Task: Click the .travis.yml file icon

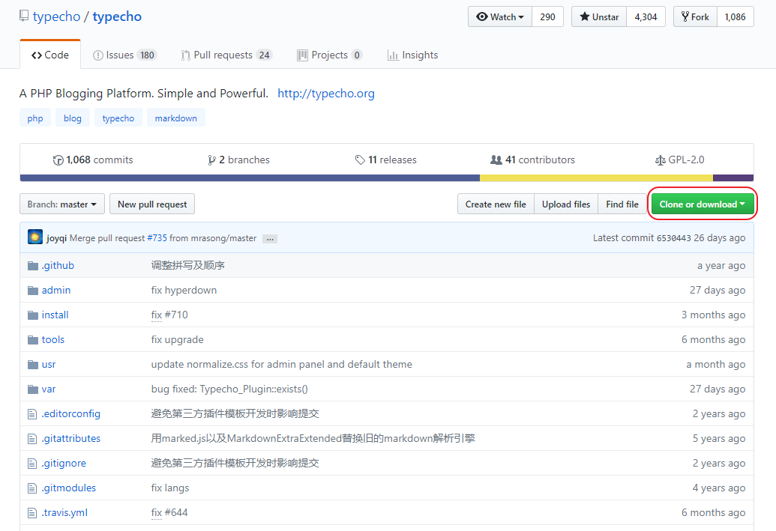Action: click(x=32, y=513)
